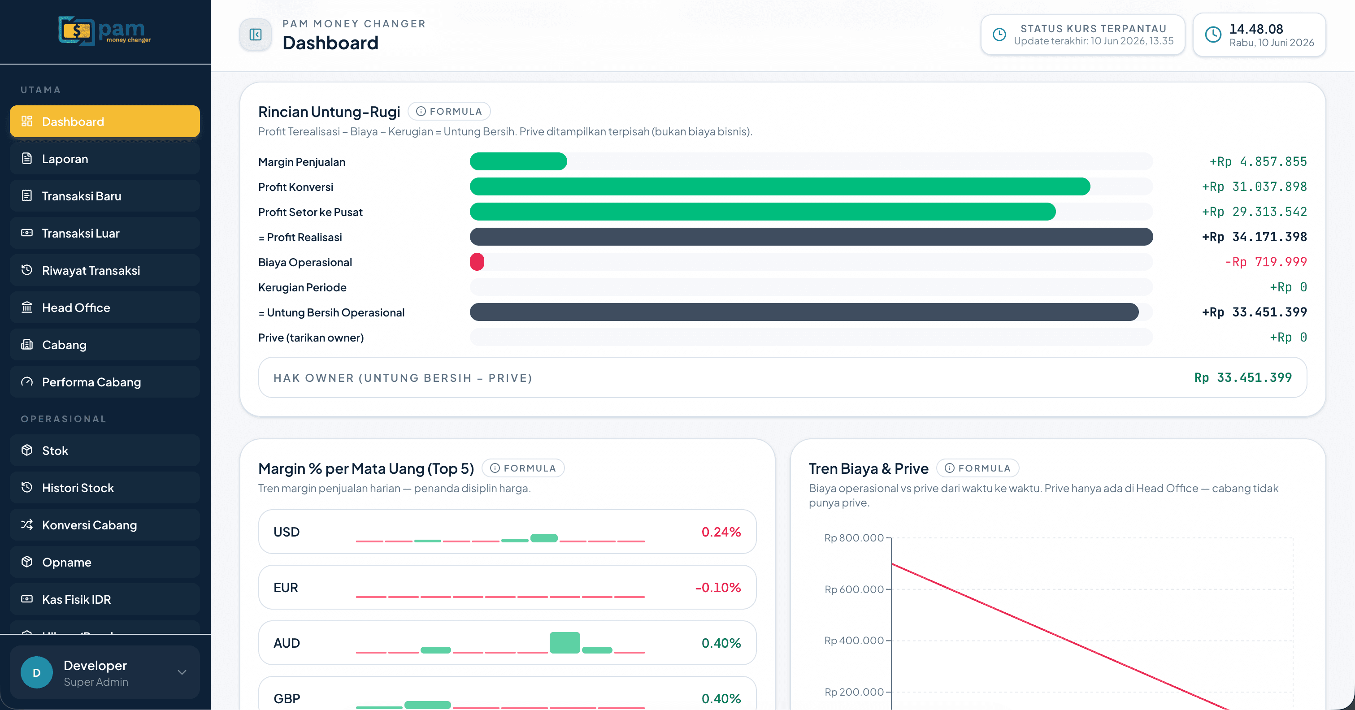Click the Performa Cabang gauge icon
Viewport: 1355px width, 710px height.
point(27,382)
